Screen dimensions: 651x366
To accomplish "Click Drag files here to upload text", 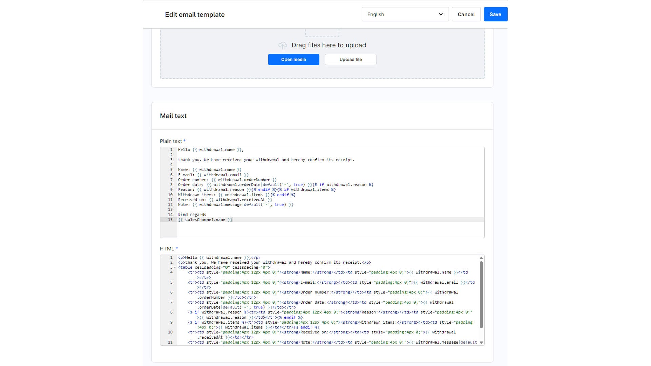I will [329, 45].
